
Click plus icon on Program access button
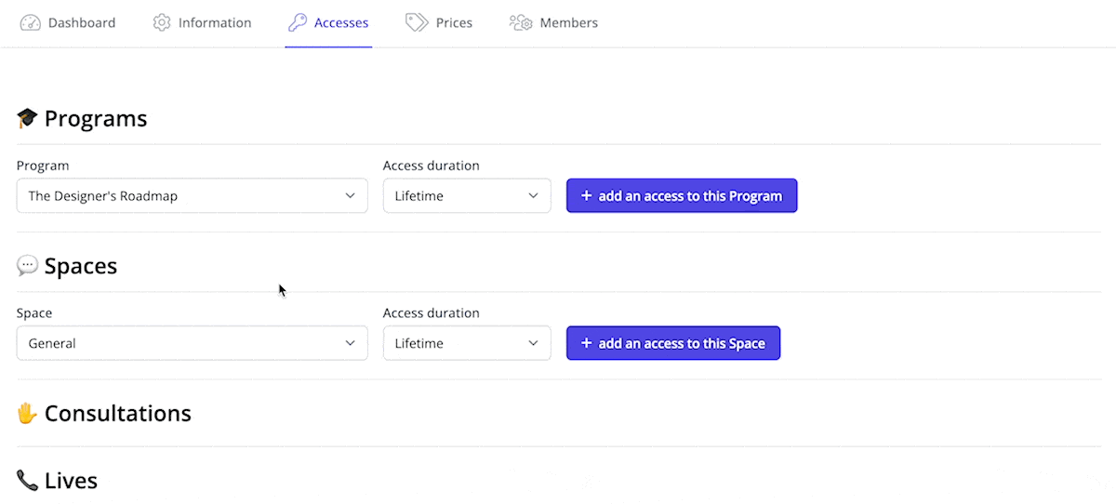586,196
